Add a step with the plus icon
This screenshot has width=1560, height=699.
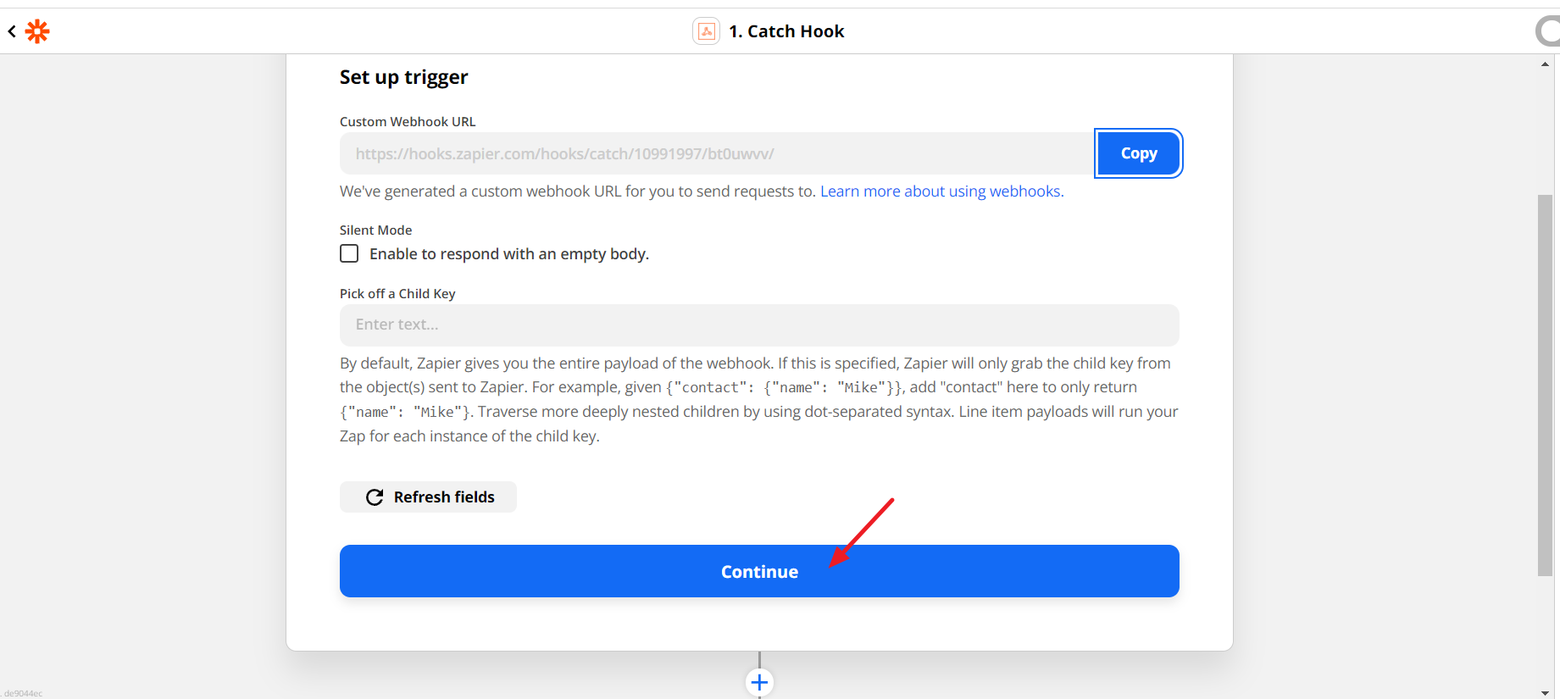coord(759,682)
